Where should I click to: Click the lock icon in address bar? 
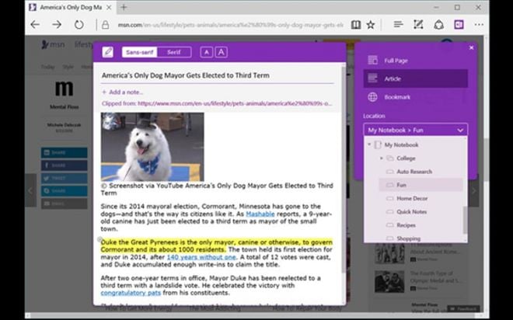[105, 25]
